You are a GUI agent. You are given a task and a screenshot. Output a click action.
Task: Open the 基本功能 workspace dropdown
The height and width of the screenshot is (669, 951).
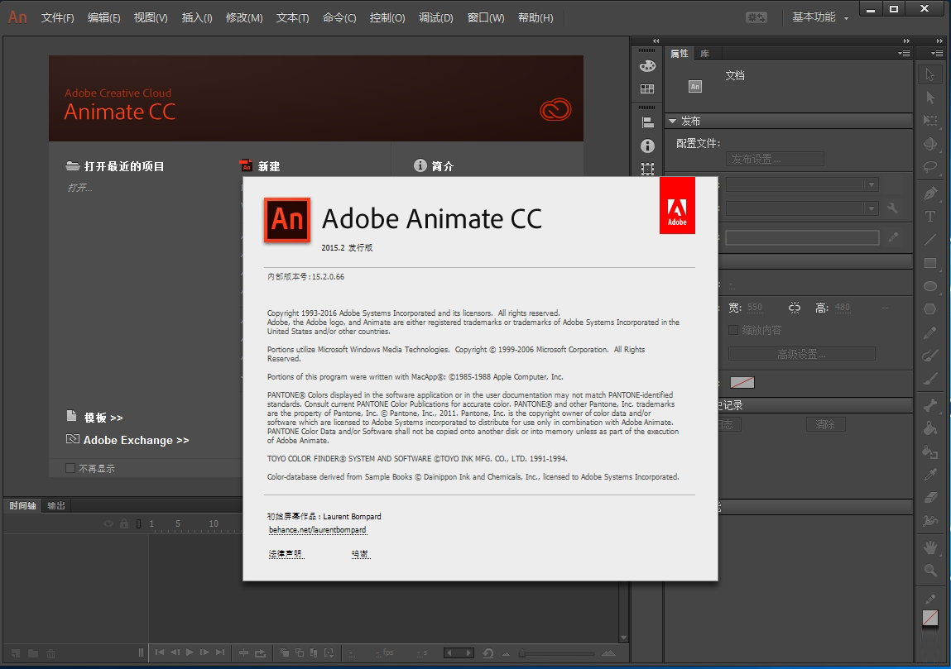tap(820, 17)
